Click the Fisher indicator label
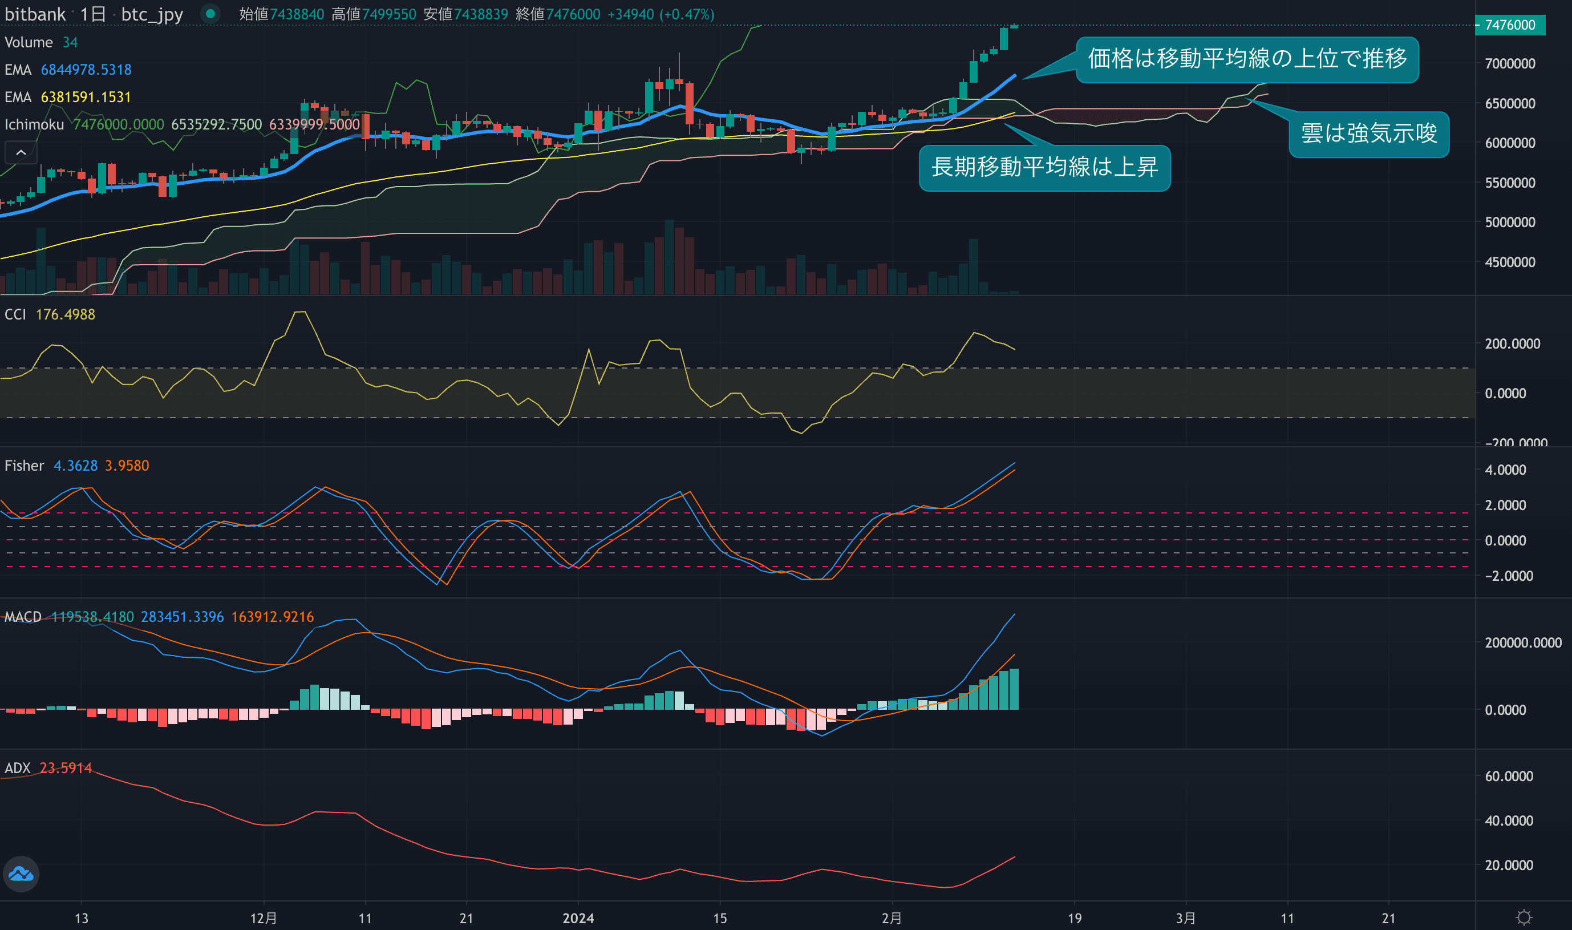The height and width of the screenshot is (930, 1572). pyautogui.click(x=24, y=466)
